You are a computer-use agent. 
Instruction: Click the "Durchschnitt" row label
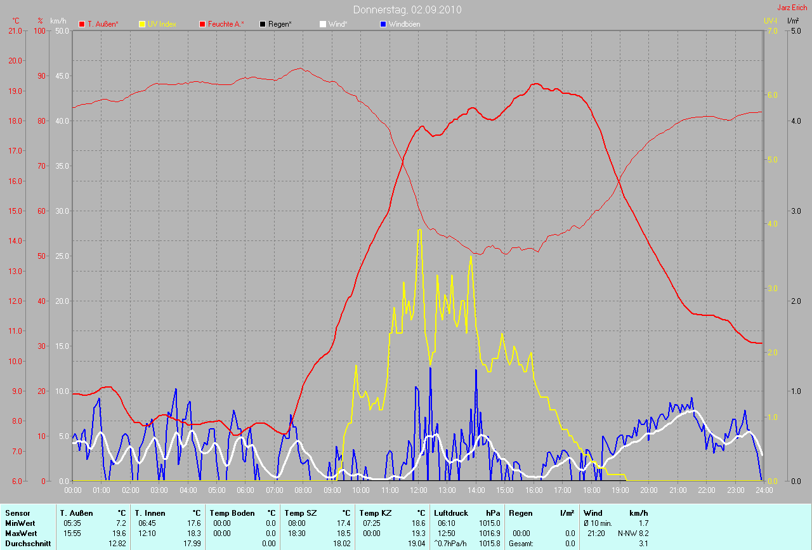28,544
